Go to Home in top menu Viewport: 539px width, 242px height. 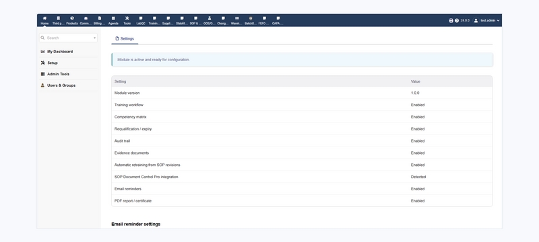coord(44,20)
